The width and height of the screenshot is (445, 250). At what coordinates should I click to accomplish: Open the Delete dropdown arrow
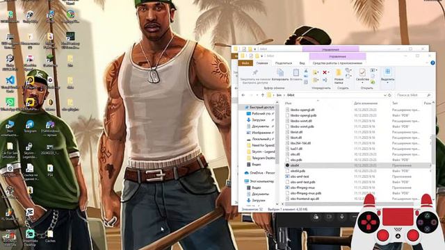(329, 72)
